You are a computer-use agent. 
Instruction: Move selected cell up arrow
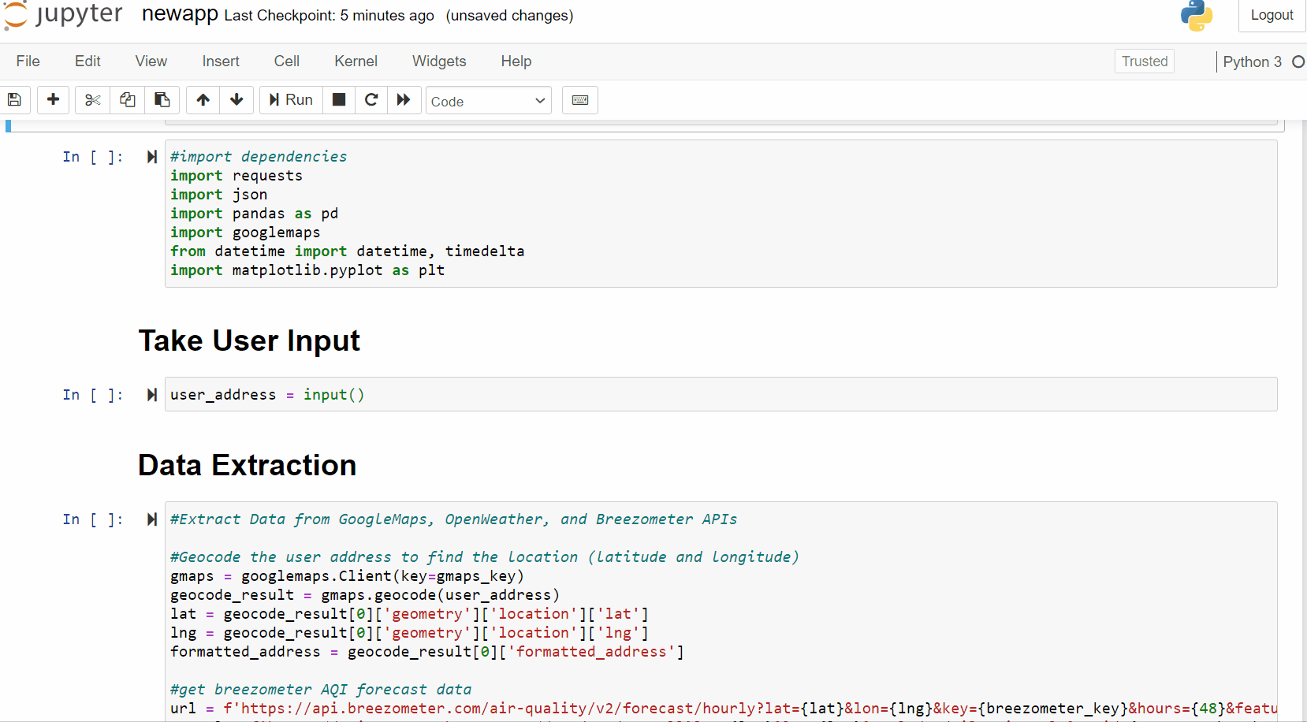[203, 100]
